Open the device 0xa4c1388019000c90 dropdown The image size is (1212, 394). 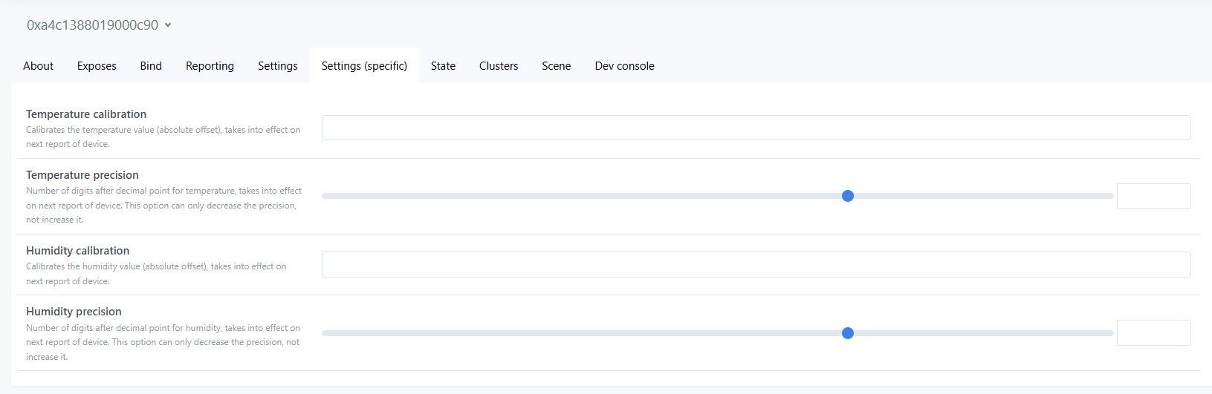tap(99, 25)
